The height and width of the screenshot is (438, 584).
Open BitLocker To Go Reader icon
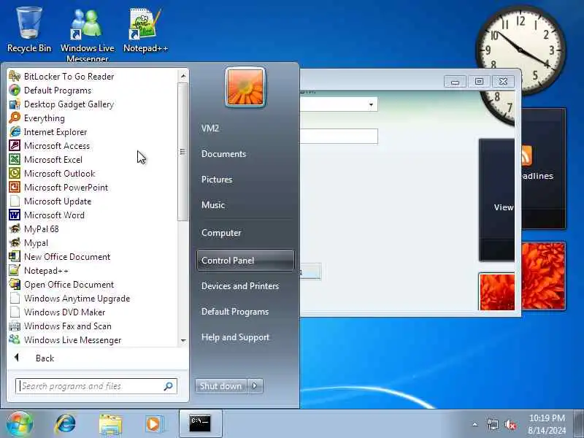[x=15, y=77]
